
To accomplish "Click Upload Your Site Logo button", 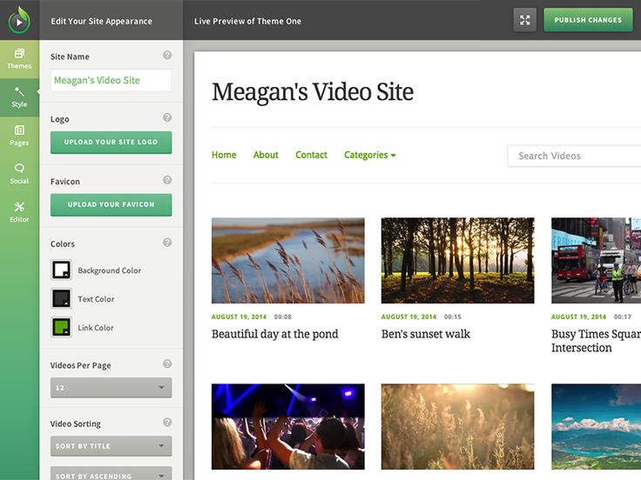I will [x=111, y=143].
